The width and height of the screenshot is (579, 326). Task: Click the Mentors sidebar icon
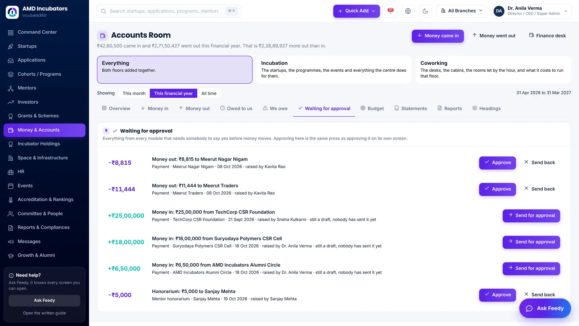point(11,88)
